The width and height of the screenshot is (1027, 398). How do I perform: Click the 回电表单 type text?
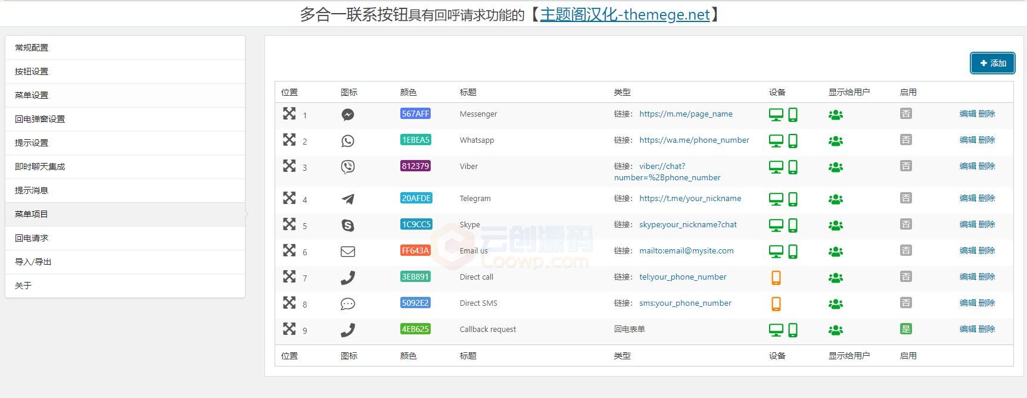(629, 329)
